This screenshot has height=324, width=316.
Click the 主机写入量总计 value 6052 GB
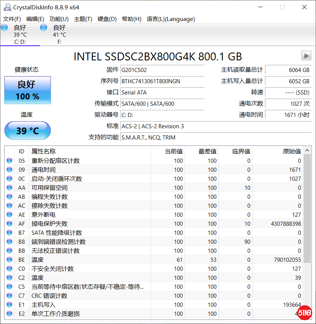[288, 81]
